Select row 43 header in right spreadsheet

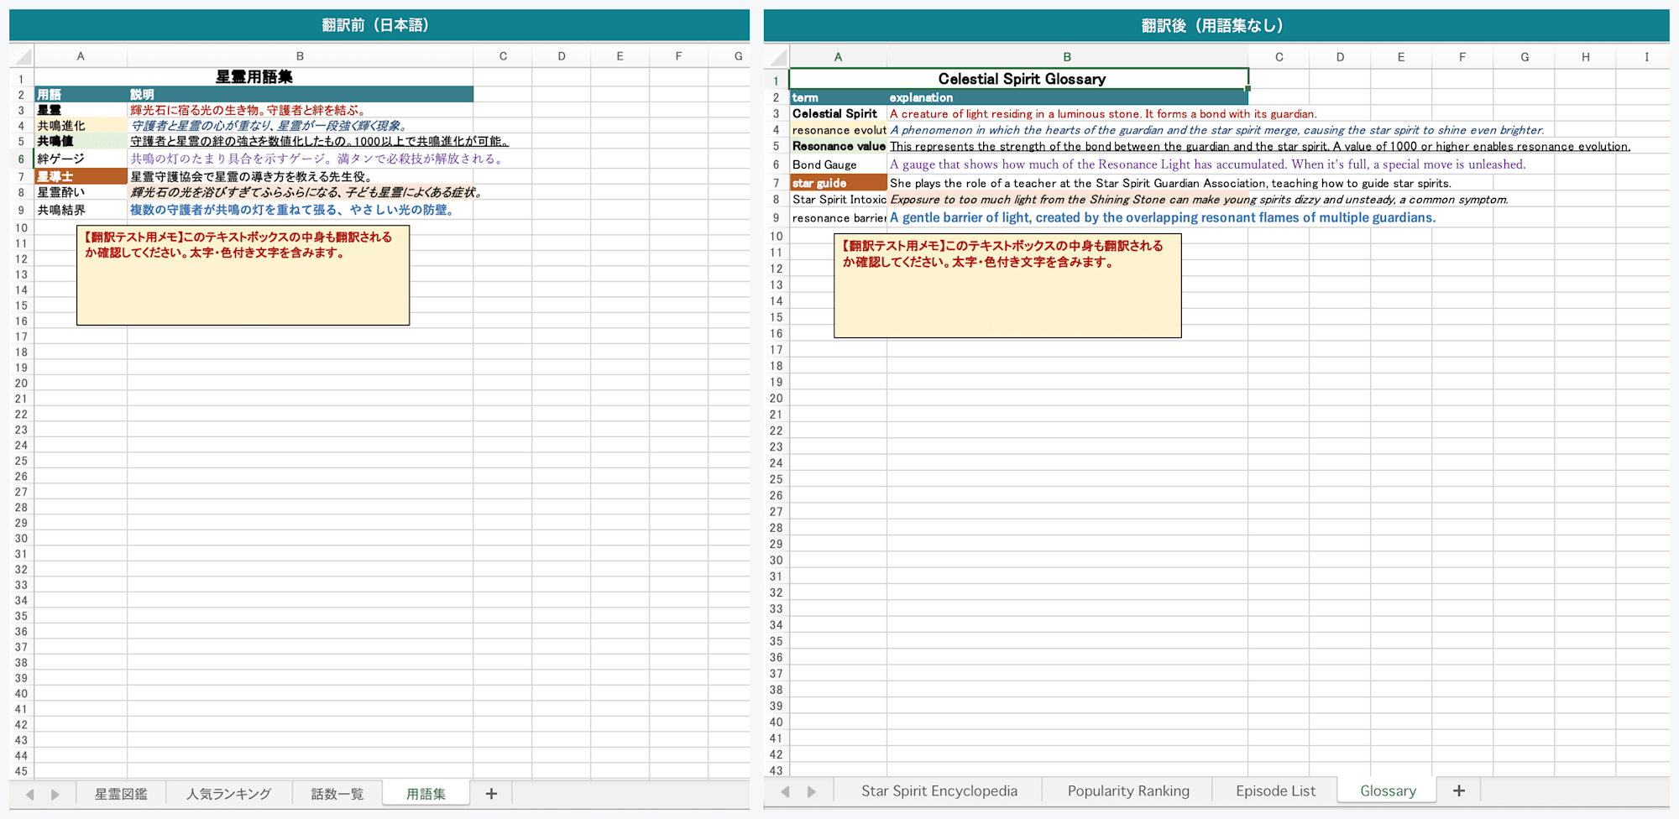[776, 770]
